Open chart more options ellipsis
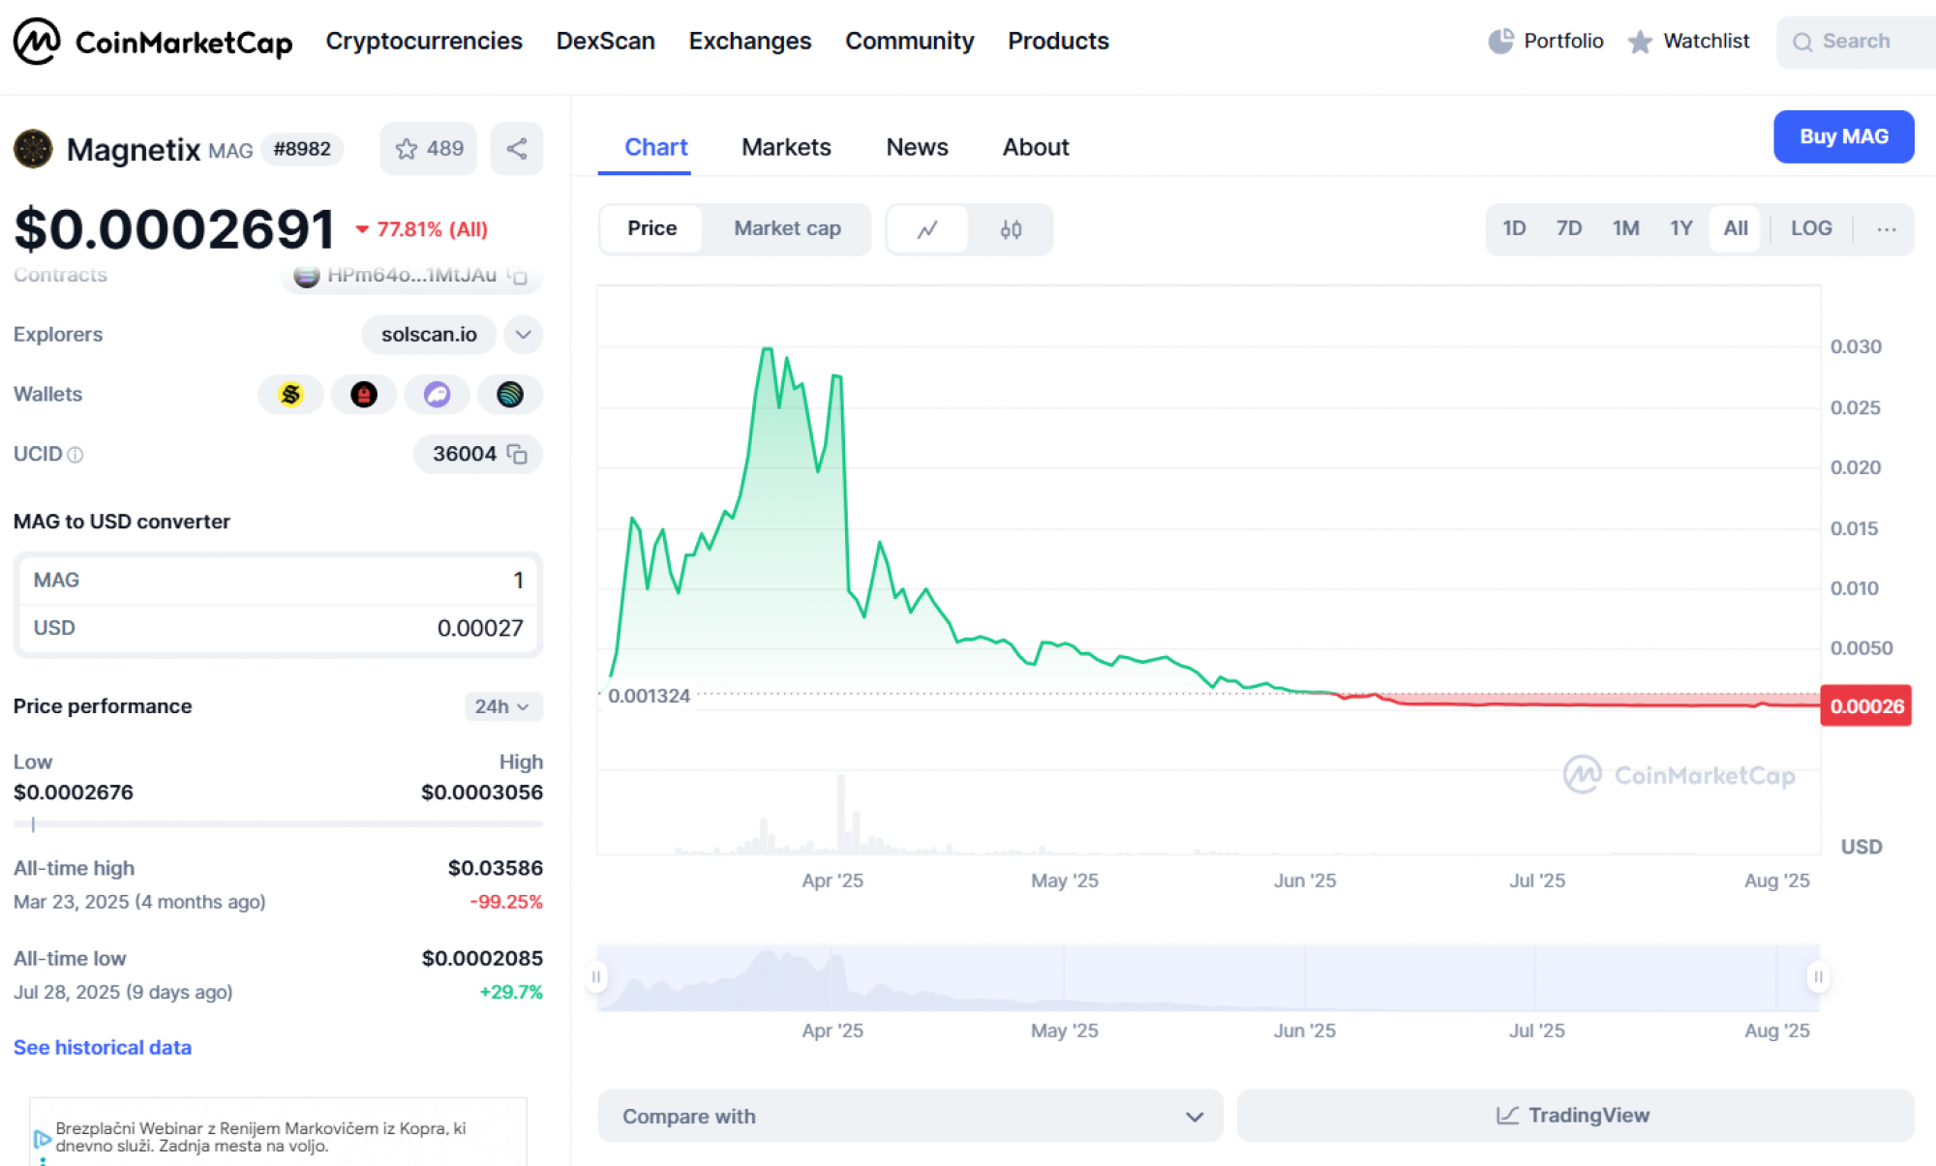This screenshot has height=1166, width=1936. tap(1886, 229)
